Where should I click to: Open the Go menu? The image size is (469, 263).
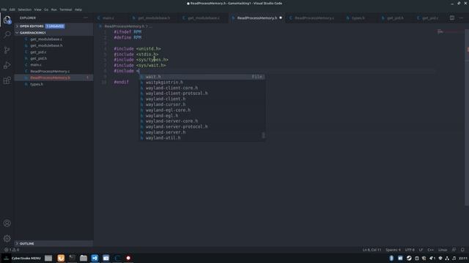(46, 9)
